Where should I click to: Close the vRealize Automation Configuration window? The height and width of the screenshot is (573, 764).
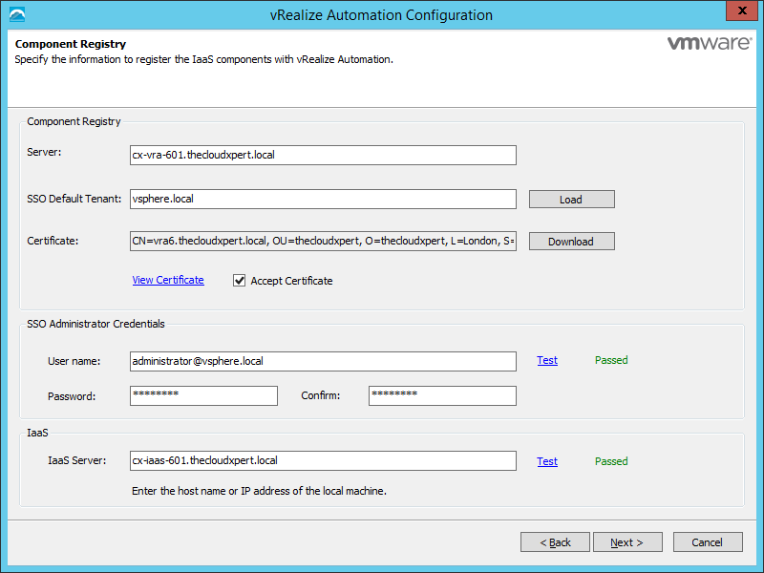[738, 12]
